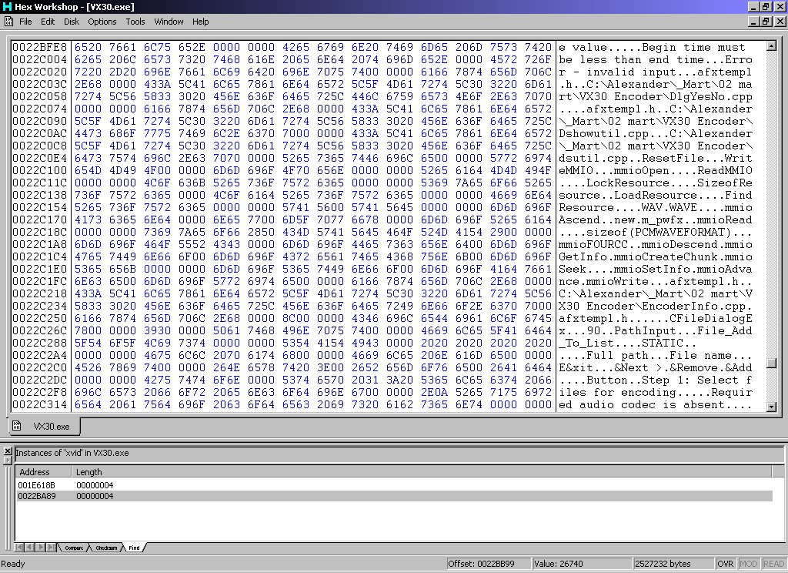Minimize the VX30.exe document window
The height and width of the screenshot is (573, 788).
(x=754, y=22)
